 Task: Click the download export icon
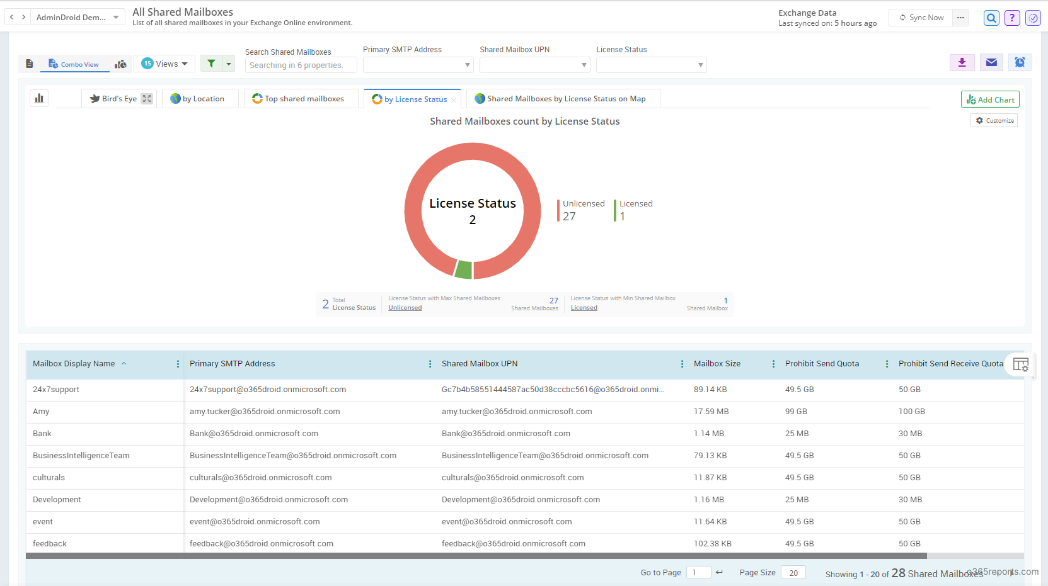pos(962,62)
